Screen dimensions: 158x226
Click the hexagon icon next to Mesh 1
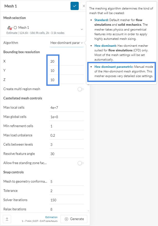[x=15, y=27]
